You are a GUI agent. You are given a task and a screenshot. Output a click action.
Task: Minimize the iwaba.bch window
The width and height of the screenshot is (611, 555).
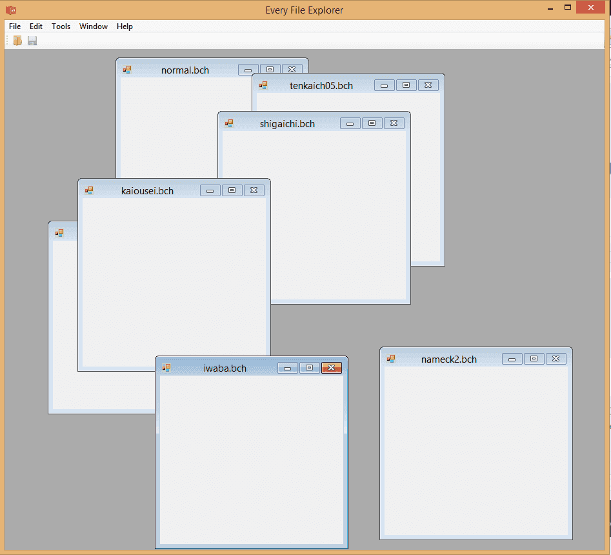[288, 368]
